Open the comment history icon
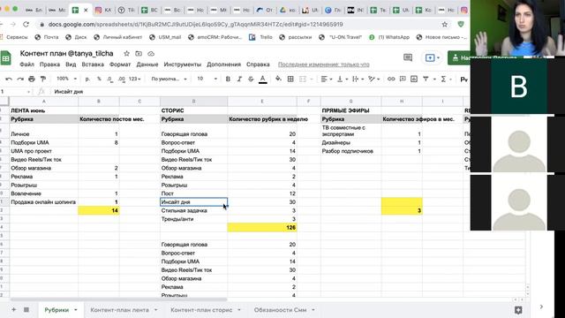565x318 pixels. (x=408, y=57)
